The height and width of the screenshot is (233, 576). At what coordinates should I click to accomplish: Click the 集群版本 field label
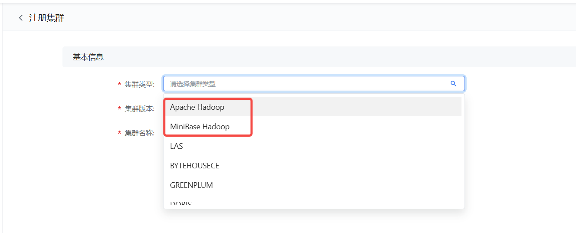coord(139,108)
